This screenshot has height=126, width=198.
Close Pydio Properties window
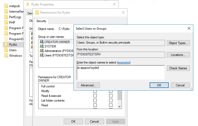114,4
